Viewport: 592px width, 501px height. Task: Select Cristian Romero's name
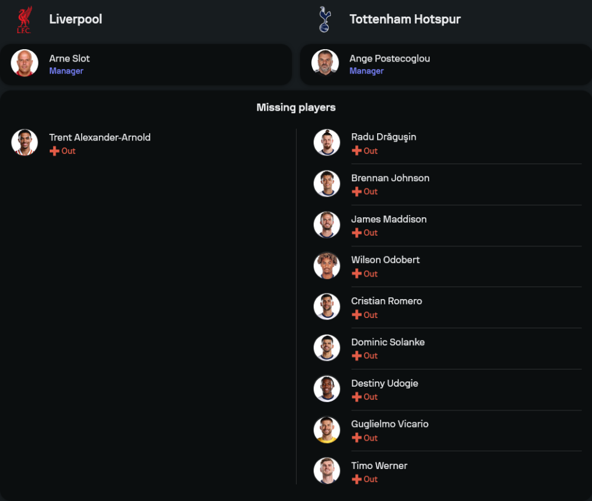point(387,301)
